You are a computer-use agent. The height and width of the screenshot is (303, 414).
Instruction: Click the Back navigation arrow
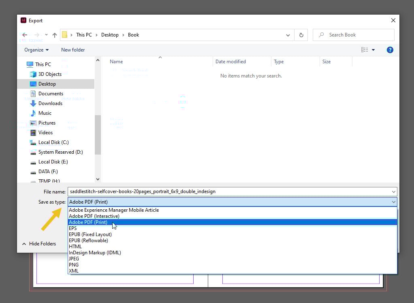tap(25, 35)
